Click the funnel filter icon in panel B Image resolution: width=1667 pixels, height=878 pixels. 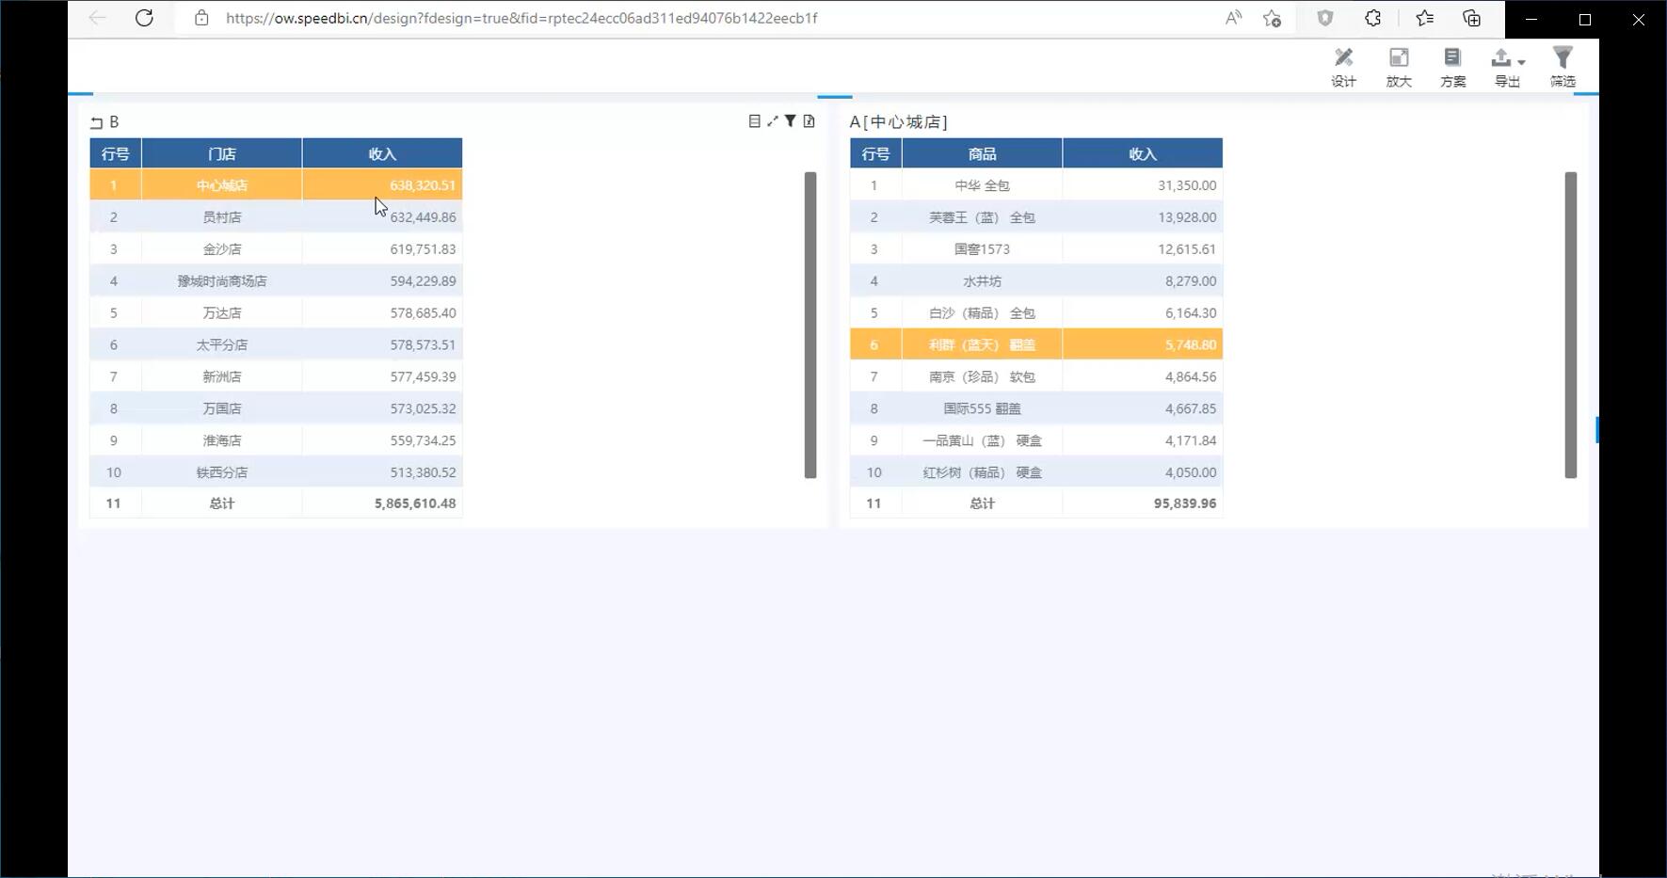[x=791, y=121]
